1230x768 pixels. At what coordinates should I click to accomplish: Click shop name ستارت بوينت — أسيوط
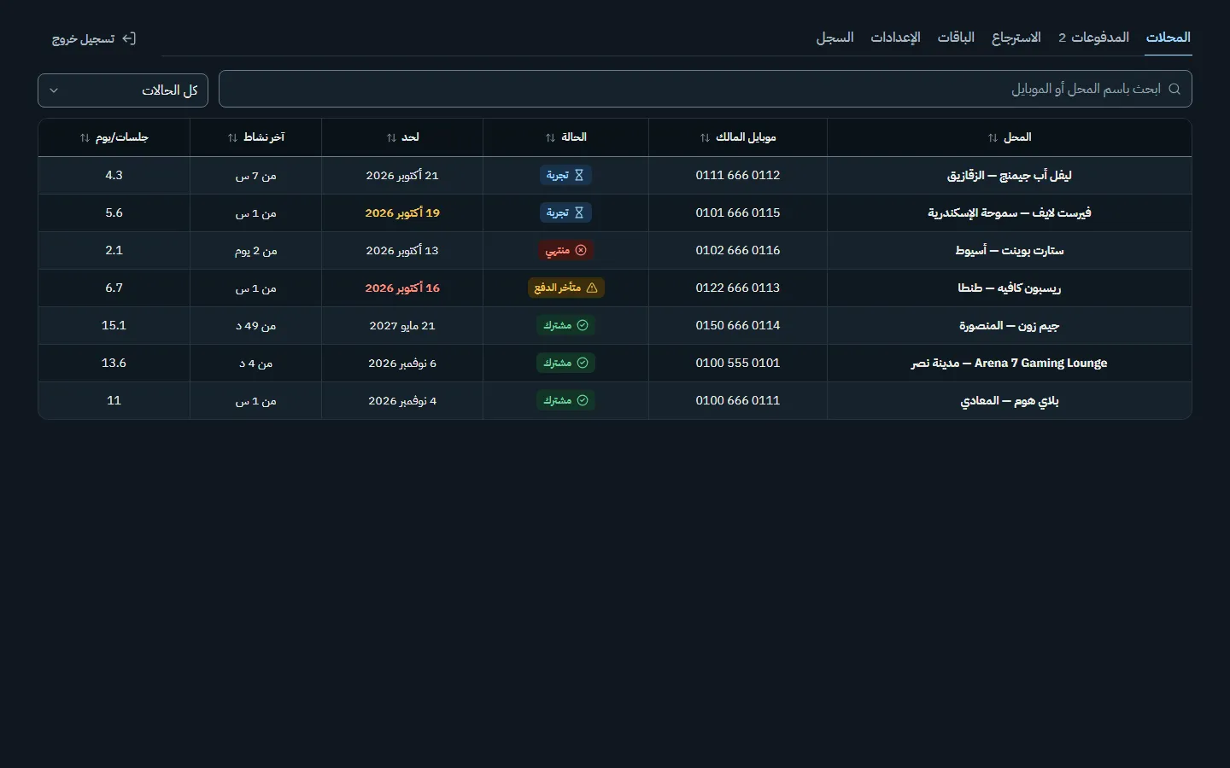(x=1009, y=251)
